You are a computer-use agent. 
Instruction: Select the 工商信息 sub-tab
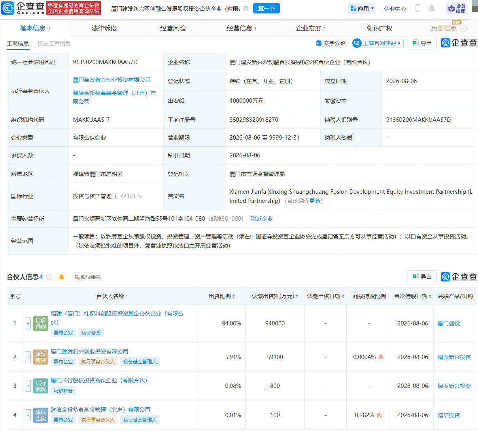pyautogui.click(x=18, y=43)
